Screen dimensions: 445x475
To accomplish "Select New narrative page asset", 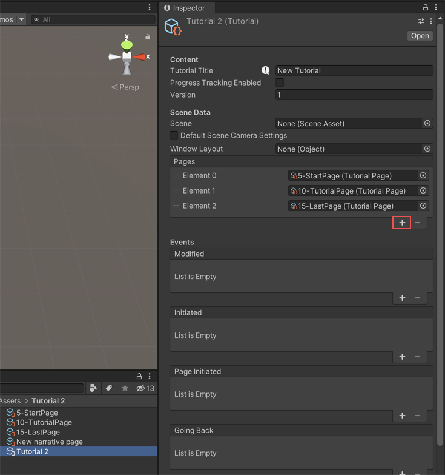I will [49, 442].
